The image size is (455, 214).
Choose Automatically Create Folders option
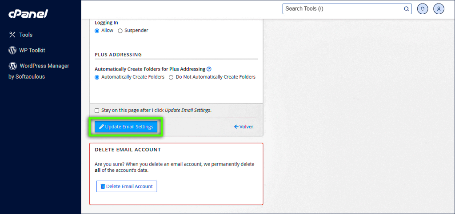coord(97,77)
